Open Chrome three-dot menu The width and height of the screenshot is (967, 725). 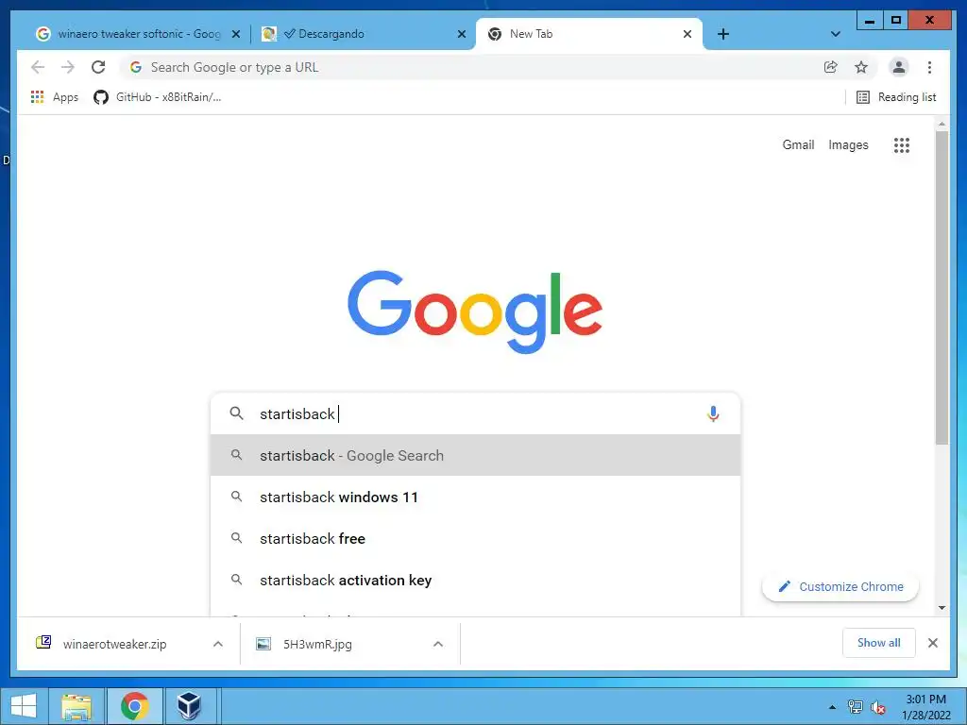(929, 67)
